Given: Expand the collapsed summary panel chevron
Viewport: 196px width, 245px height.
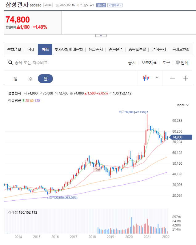Looking at the screenshot, I should pyautogui.click(x=101, y=35).
